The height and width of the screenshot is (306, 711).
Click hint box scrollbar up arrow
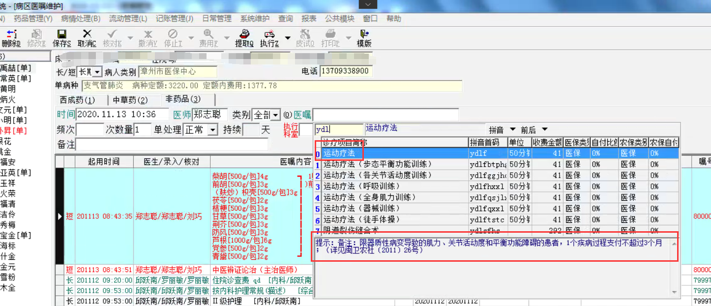tap(674, 243)
